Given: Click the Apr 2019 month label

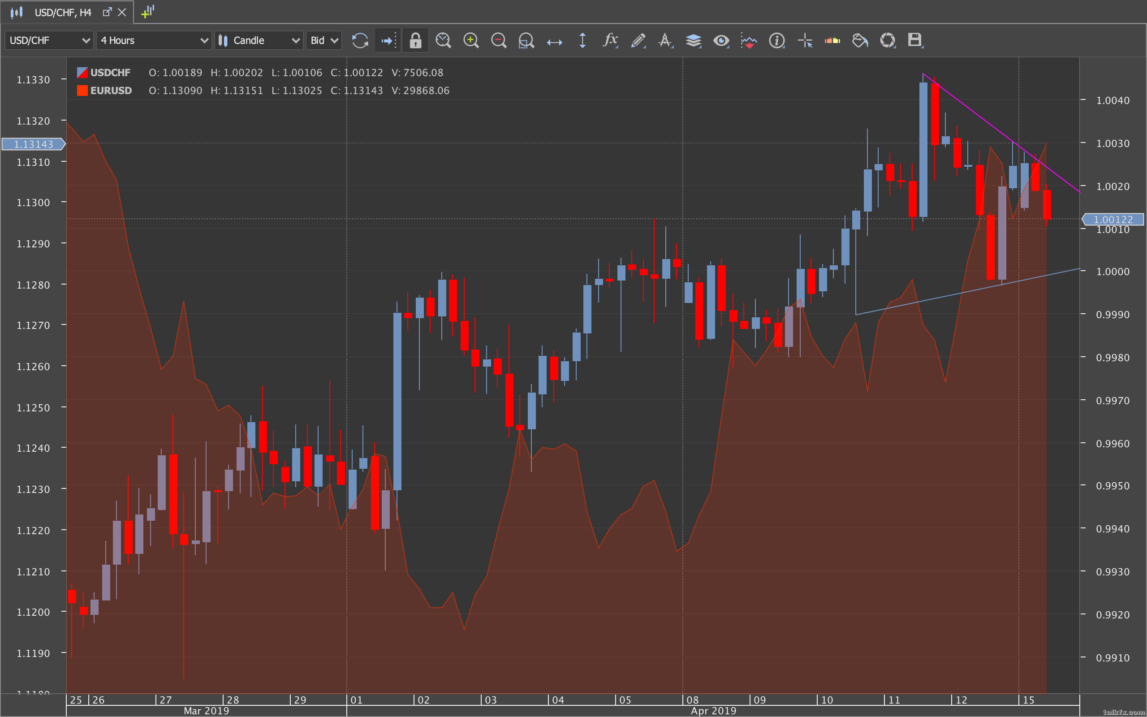Looking at the screenshot, I should pyautogui.click(x=713, y=711).
